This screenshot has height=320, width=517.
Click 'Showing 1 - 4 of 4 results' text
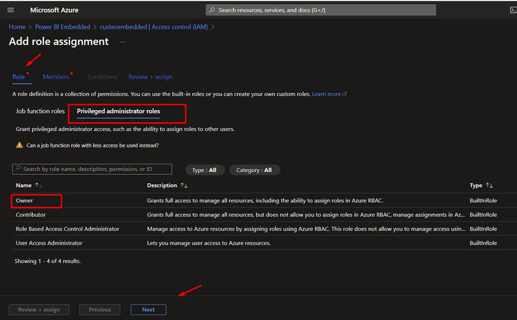pos(47,261)
